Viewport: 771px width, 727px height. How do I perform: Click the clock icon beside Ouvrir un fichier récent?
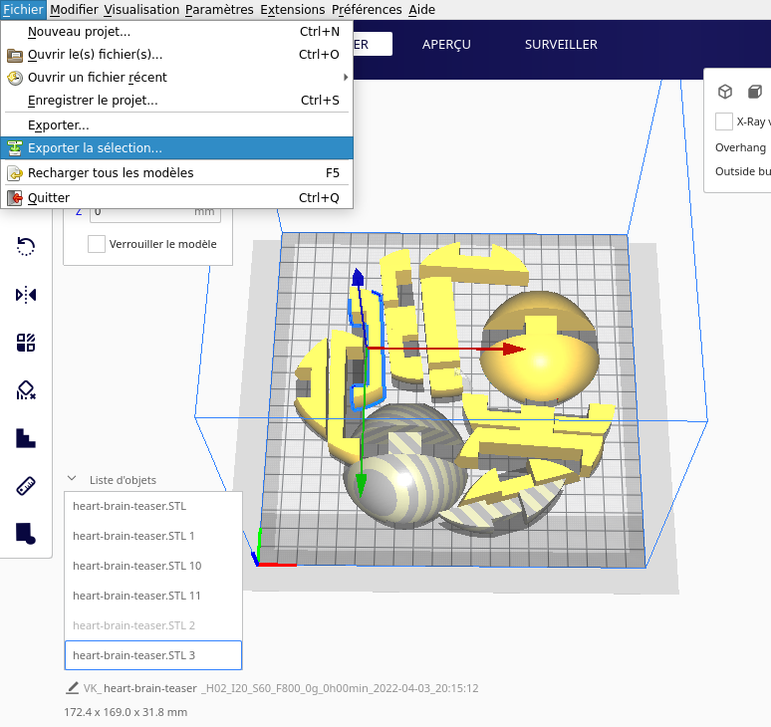(x=15, y=78)
